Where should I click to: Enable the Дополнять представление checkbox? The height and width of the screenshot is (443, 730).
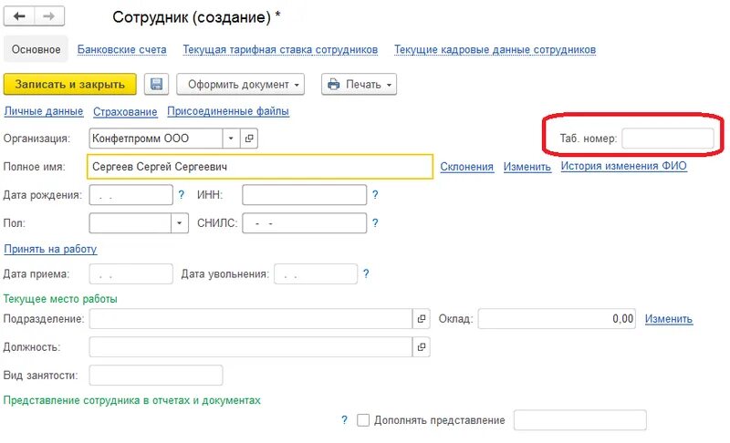point(363,420)
